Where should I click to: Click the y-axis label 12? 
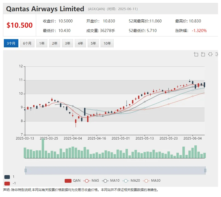tap(21, 66)
